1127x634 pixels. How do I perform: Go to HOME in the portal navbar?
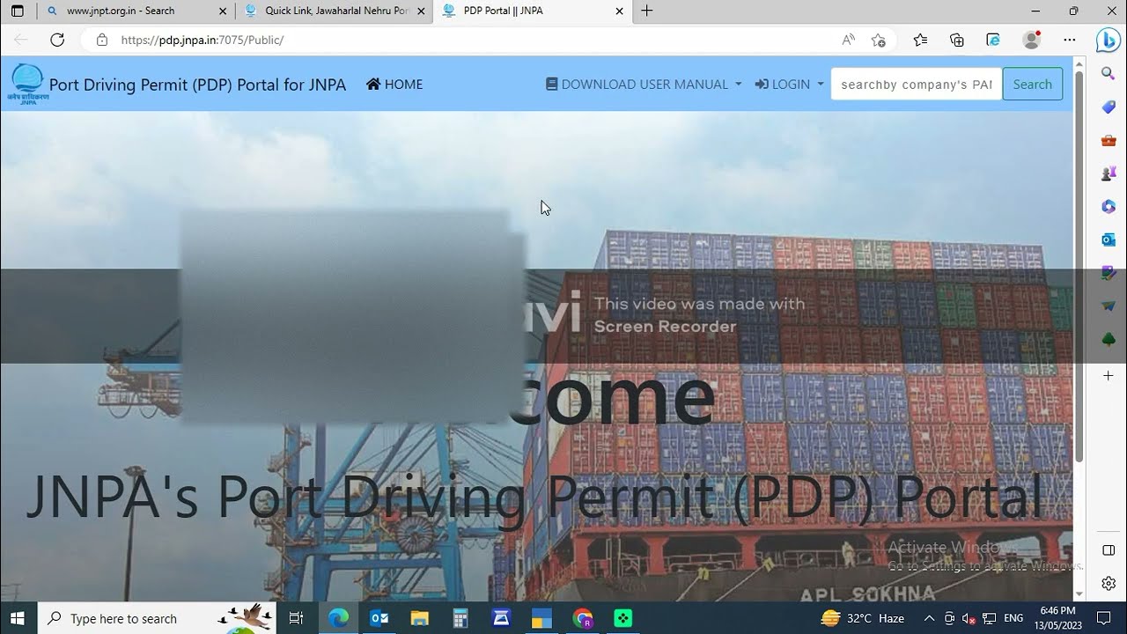click(394, 85)
